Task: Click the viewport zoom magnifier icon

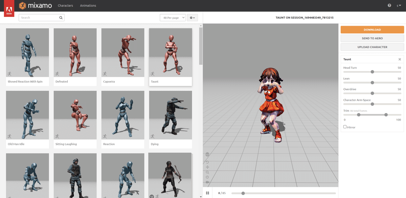Action: click(x=207, y=172)
